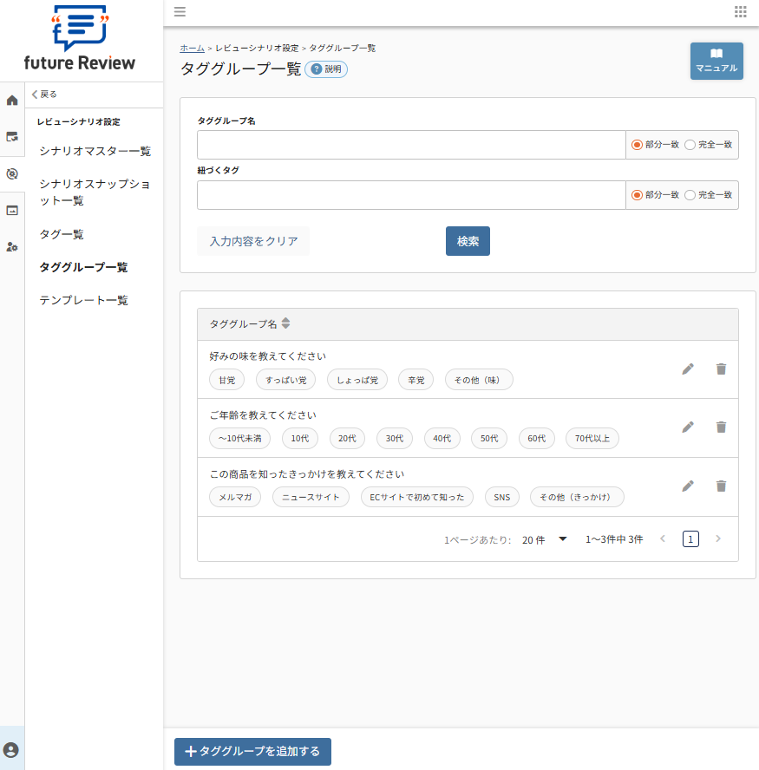Select the user settings icon in sidebar
This screenshot has width=759, height=770.
click(x=11, y=246)
